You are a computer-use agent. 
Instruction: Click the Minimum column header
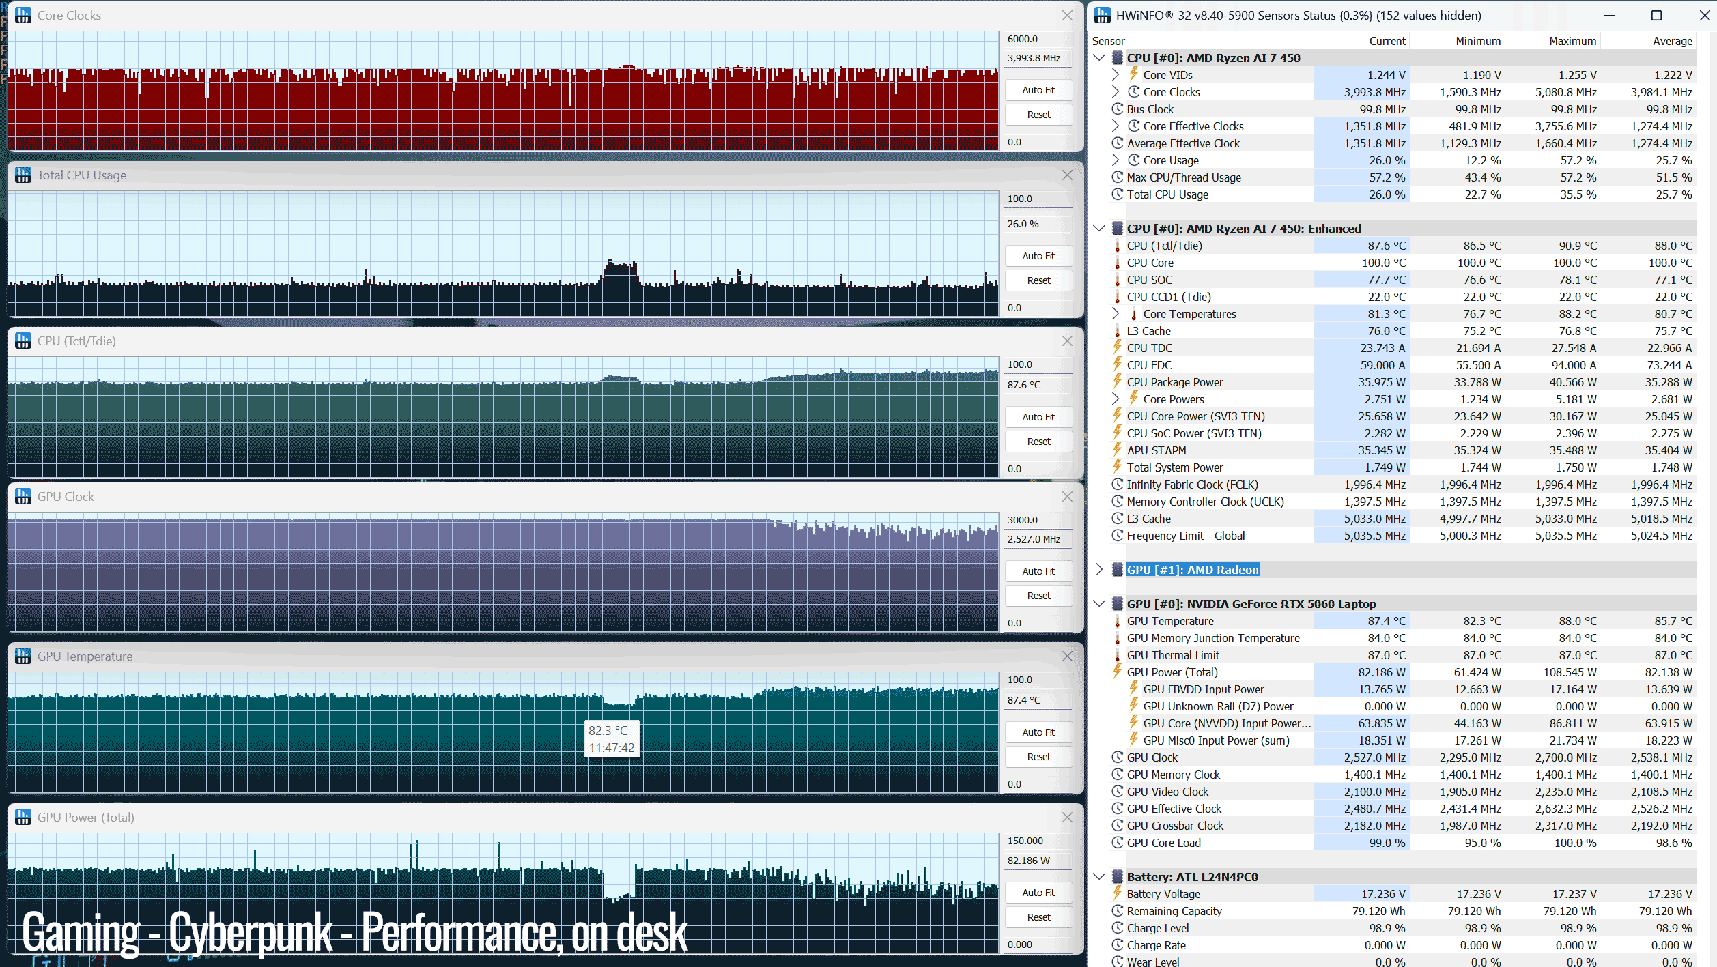click(1458, 41)
